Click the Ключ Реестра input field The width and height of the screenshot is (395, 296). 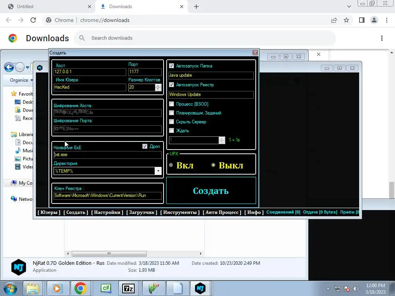[108, 195]
